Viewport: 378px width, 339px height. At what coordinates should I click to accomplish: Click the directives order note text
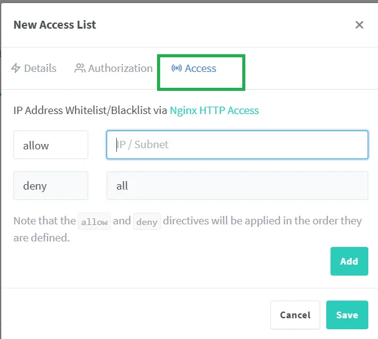point(187,229)
